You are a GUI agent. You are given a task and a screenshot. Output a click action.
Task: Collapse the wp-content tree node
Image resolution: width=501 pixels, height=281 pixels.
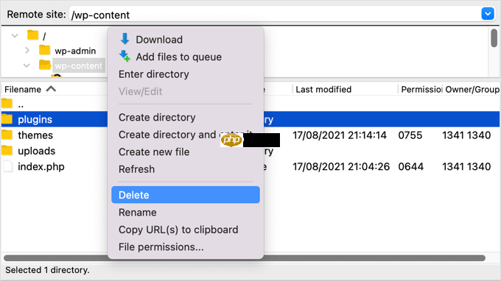pyautogui.click(x=27, y=65)
